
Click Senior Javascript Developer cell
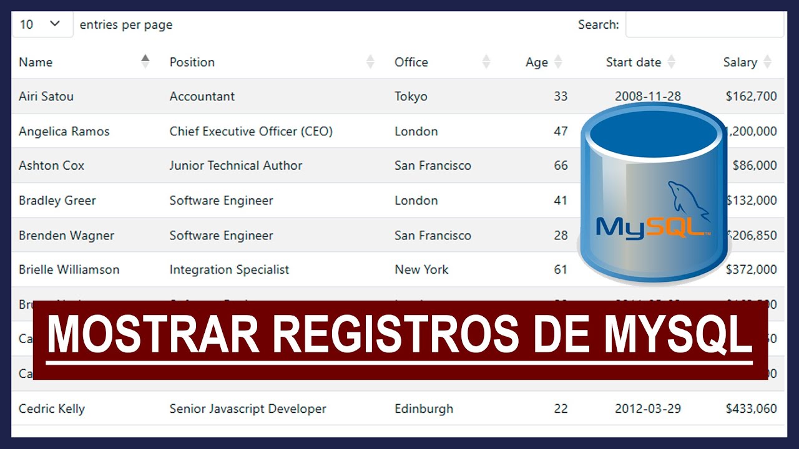248,408
